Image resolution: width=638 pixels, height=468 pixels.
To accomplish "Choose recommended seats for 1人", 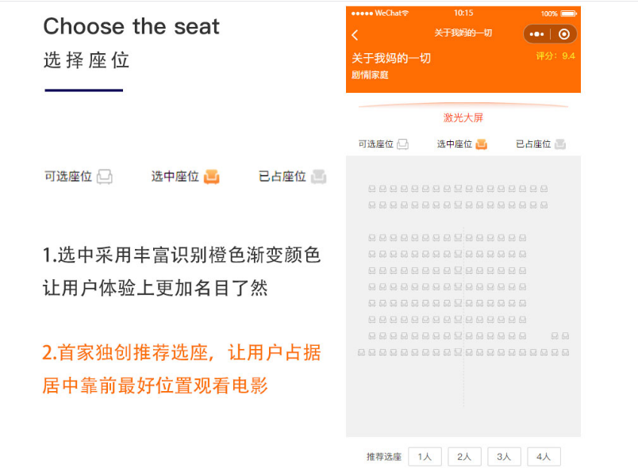I will click(x=425, y=457).
